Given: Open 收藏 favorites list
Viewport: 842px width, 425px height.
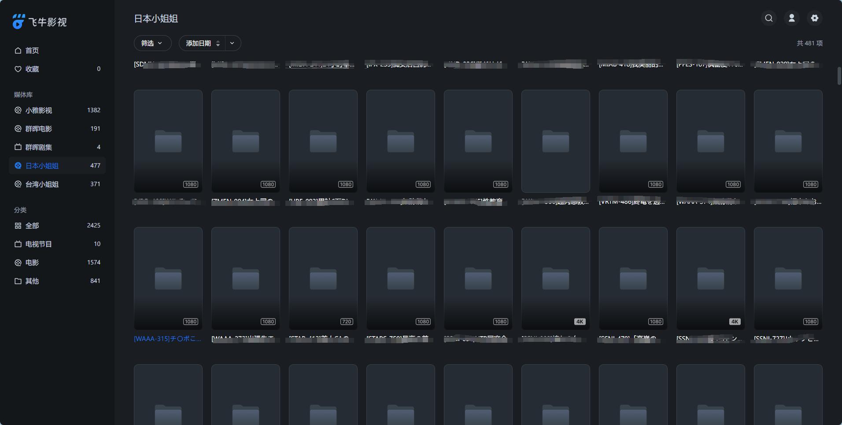Looking at the screenshot, I should pos(57,69).
